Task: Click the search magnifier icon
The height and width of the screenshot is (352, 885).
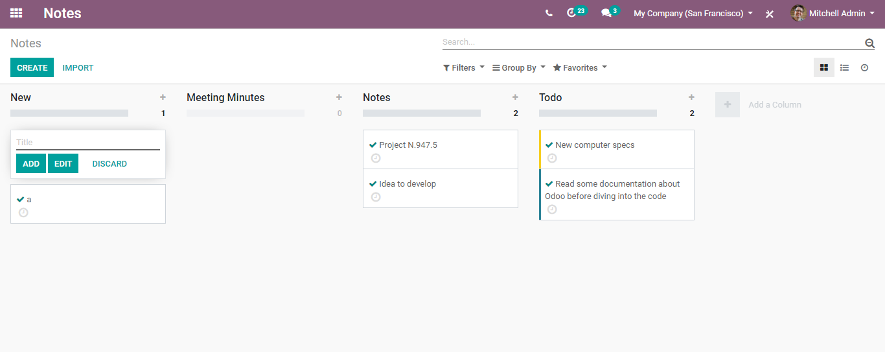Action: point(869,43)
